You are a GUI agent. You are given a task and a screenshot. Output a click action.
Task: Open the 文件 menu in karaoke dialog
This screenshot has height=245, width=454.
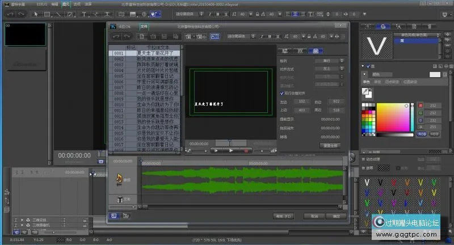tap(144, 26)
